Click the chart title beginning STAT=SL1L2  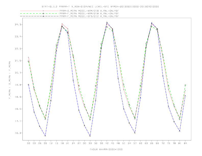(100, 7)
